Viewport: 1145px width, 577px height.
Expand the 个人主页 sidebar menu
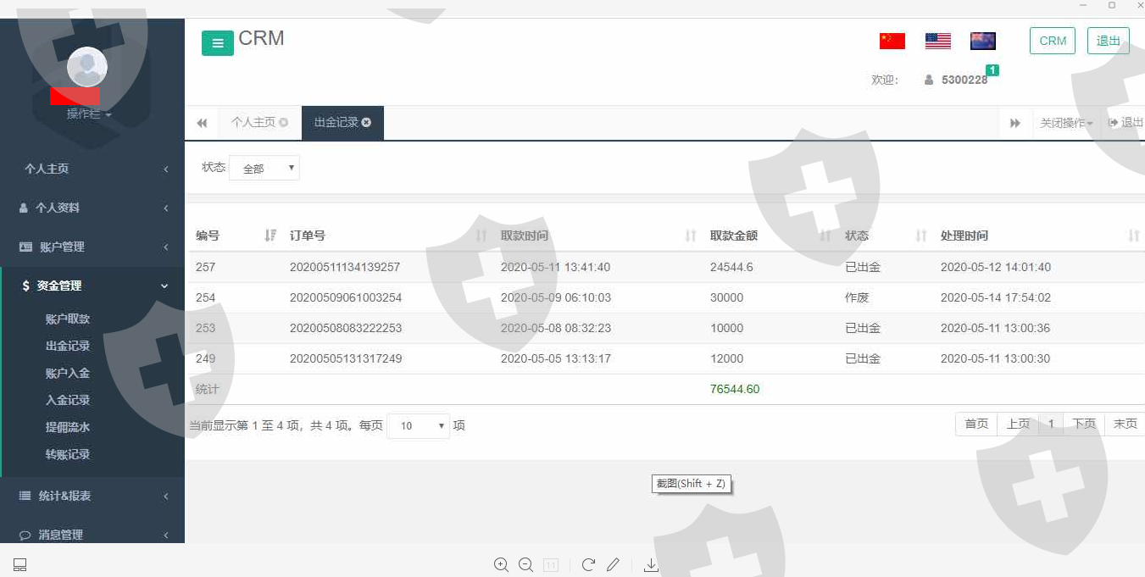tap(92, 169)
